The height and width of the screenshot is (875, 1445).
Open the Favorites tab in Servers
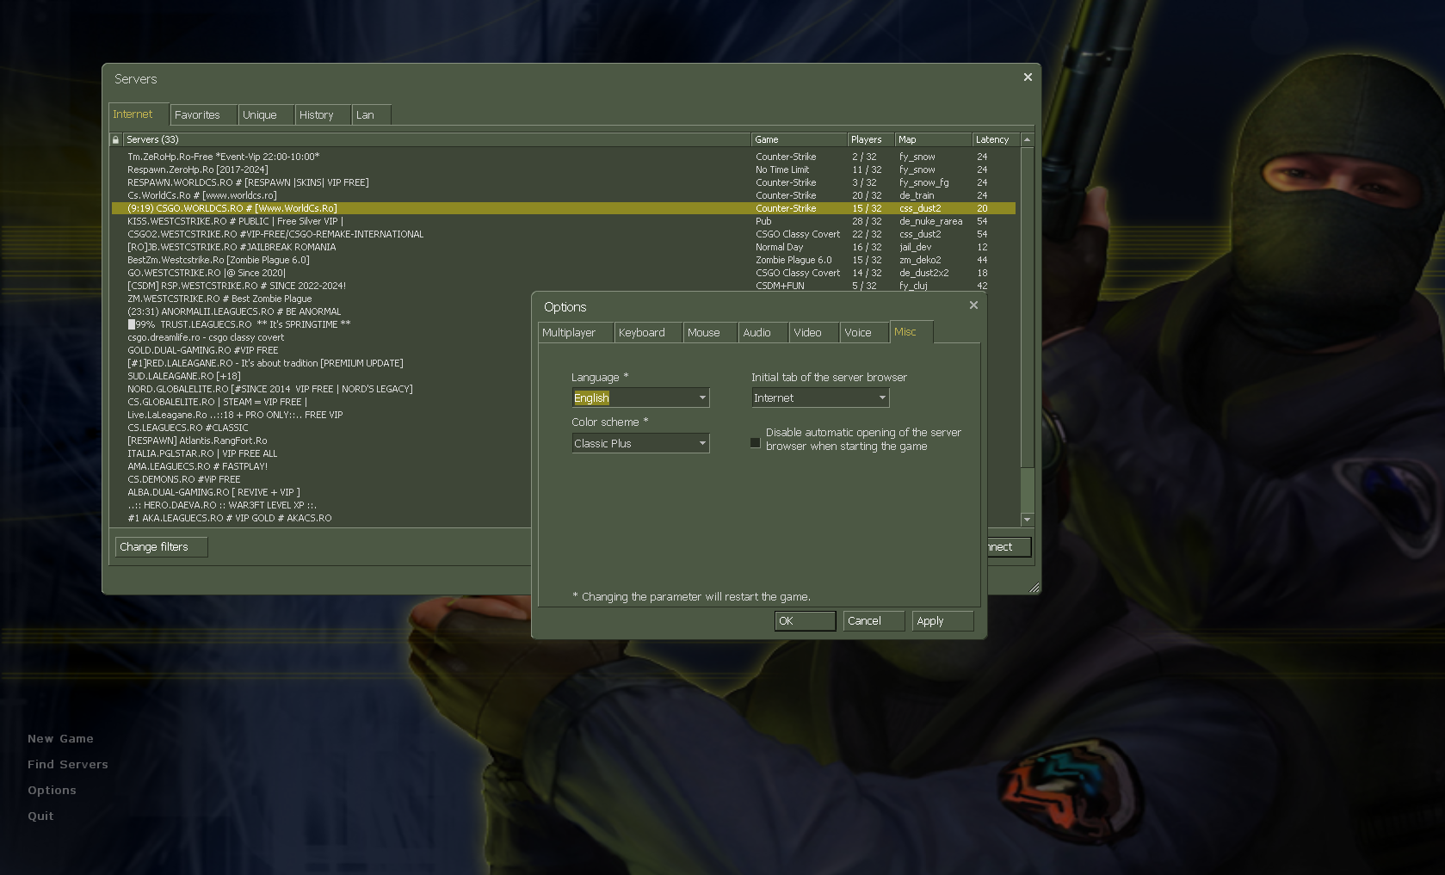coord(204,115)
